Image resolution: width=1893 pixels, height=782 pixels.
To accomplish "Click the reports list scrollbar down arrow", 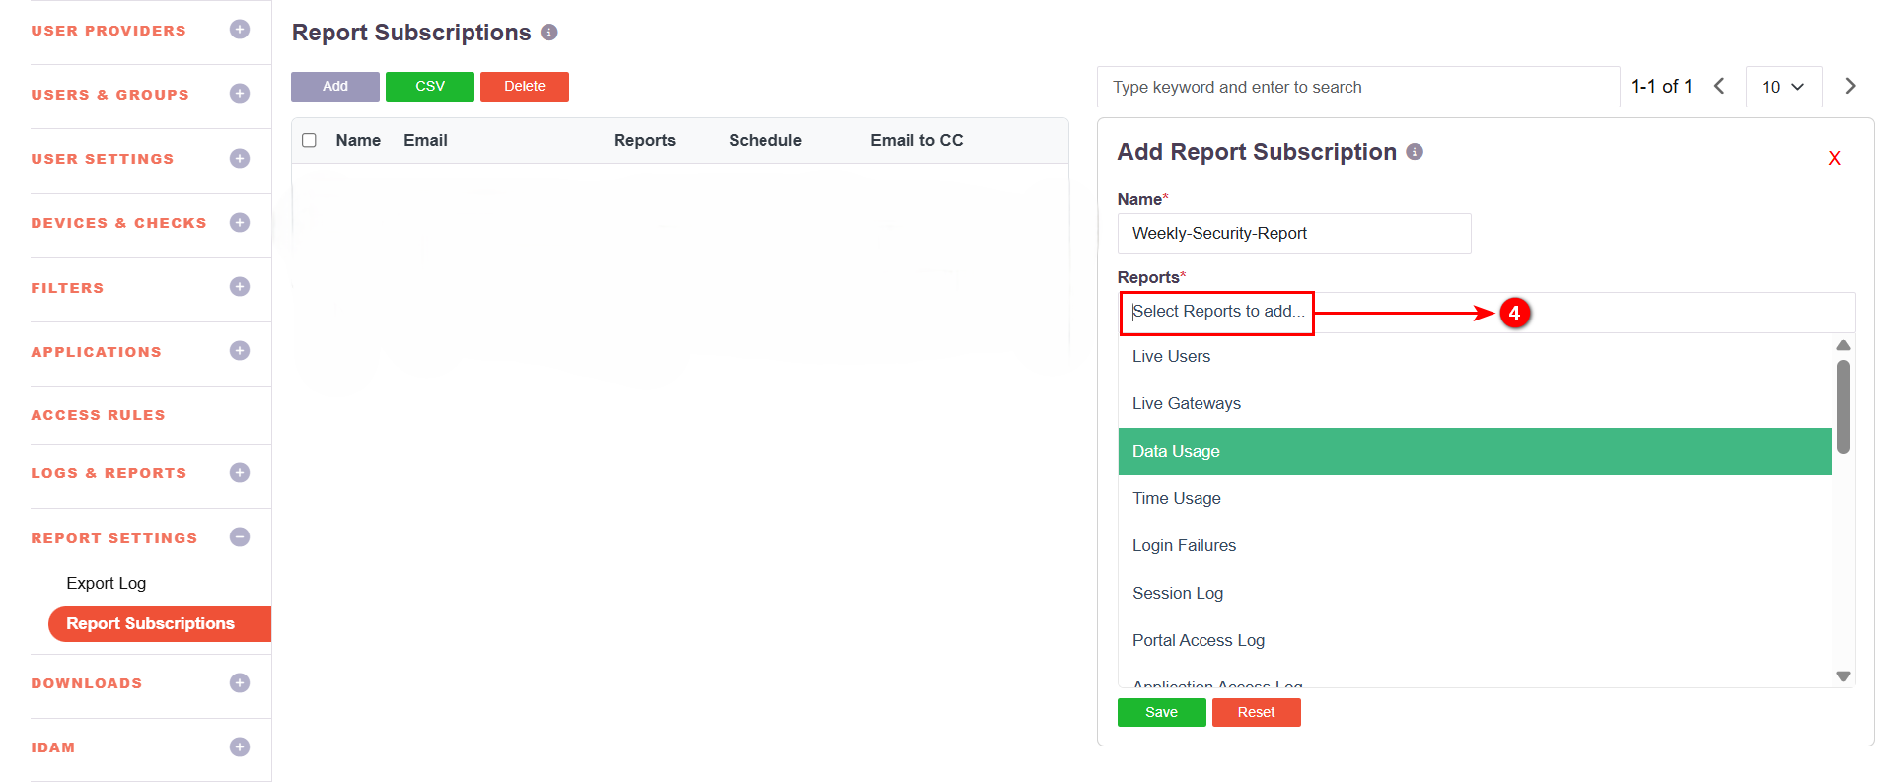I will [x=1842, y=676].
